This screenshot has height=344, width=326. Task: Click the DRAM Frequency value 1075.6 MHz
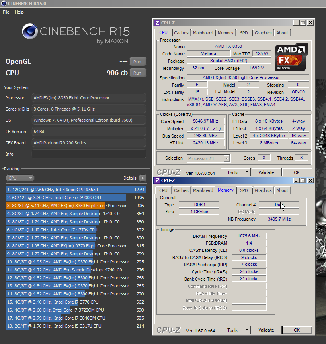pyautogui.click(x=249, y=236)
